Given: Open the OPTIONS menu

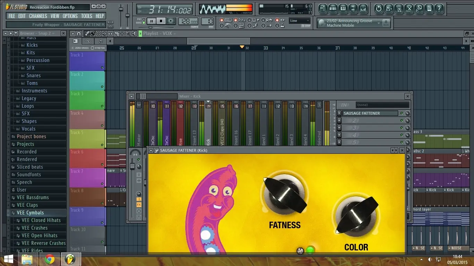Looking at the screenshot, I should pyautogui.click(x=70, y=16).
